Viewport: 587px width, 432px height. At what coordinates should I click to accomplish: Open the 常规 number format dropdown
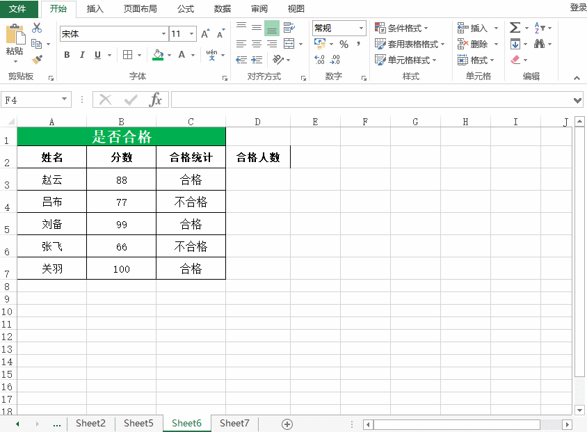tap(361, 29)
